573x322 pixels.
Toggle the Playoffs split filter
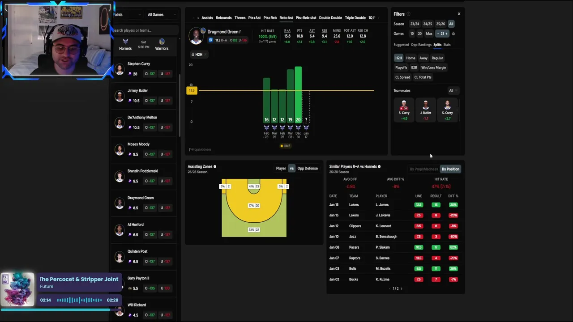pyautogui.click(x=401, y=68)
